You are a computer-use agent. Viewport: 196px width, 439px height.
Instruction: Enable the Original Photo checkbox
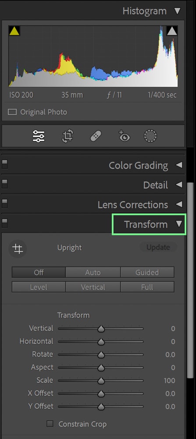tap(12, 112)
